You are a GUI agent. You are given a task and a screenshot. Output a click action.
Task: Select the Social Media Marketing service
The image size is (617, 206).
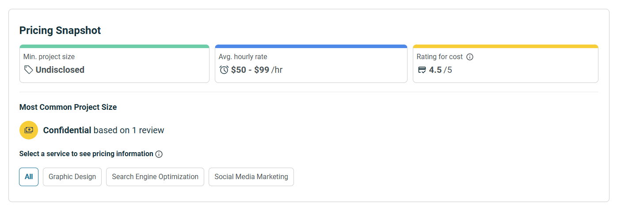tap(251, 177)
